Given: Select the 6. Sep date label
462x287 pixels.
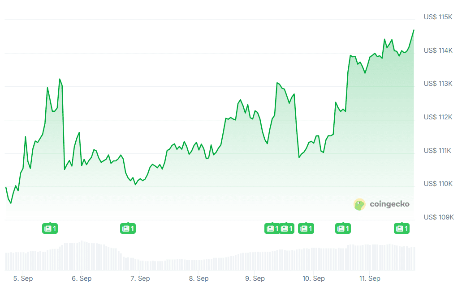Looking at the screenshot, I should tap(82, 279).
